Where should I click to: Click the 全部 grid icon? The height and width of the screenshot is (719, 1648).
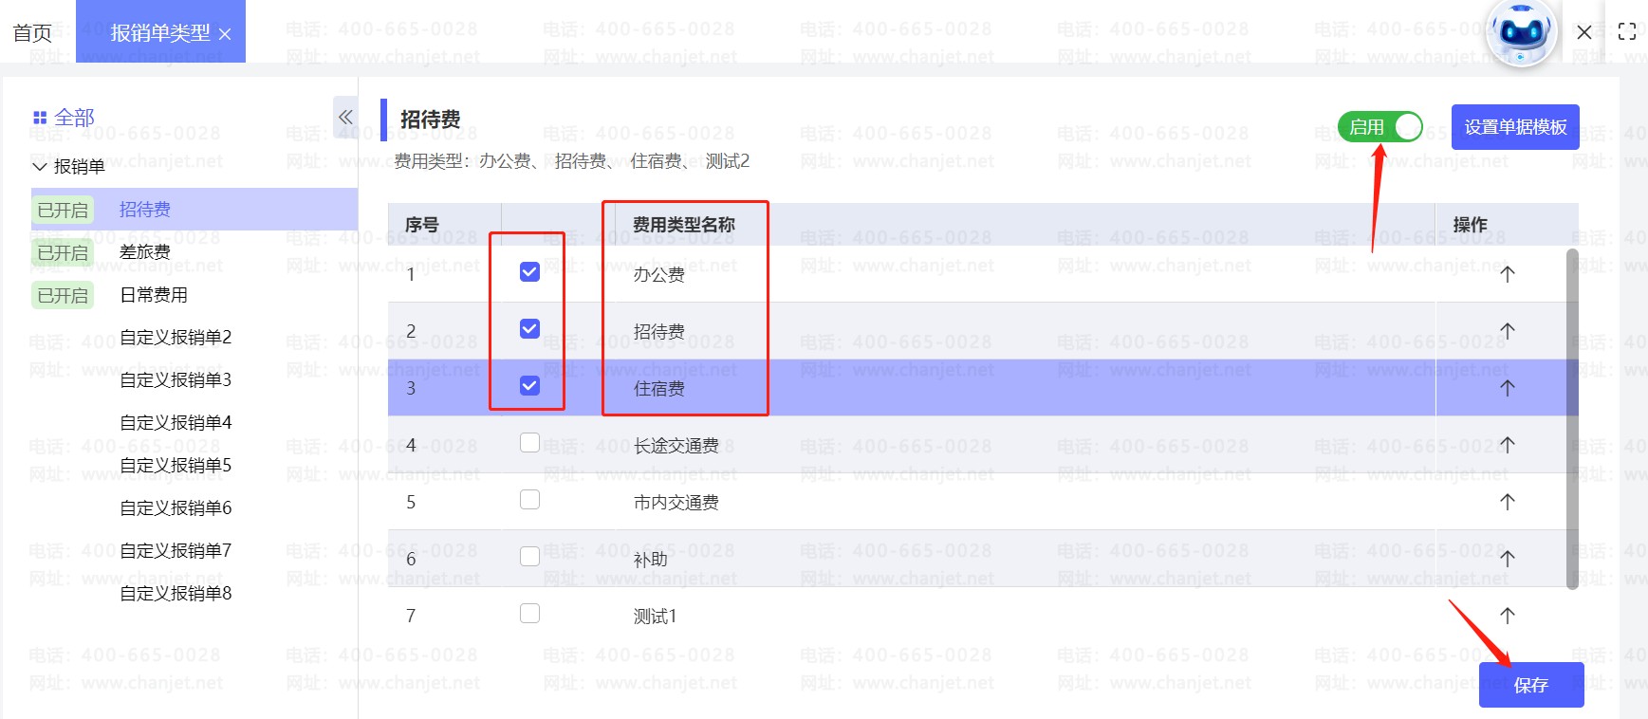click(x=40, y=118)
